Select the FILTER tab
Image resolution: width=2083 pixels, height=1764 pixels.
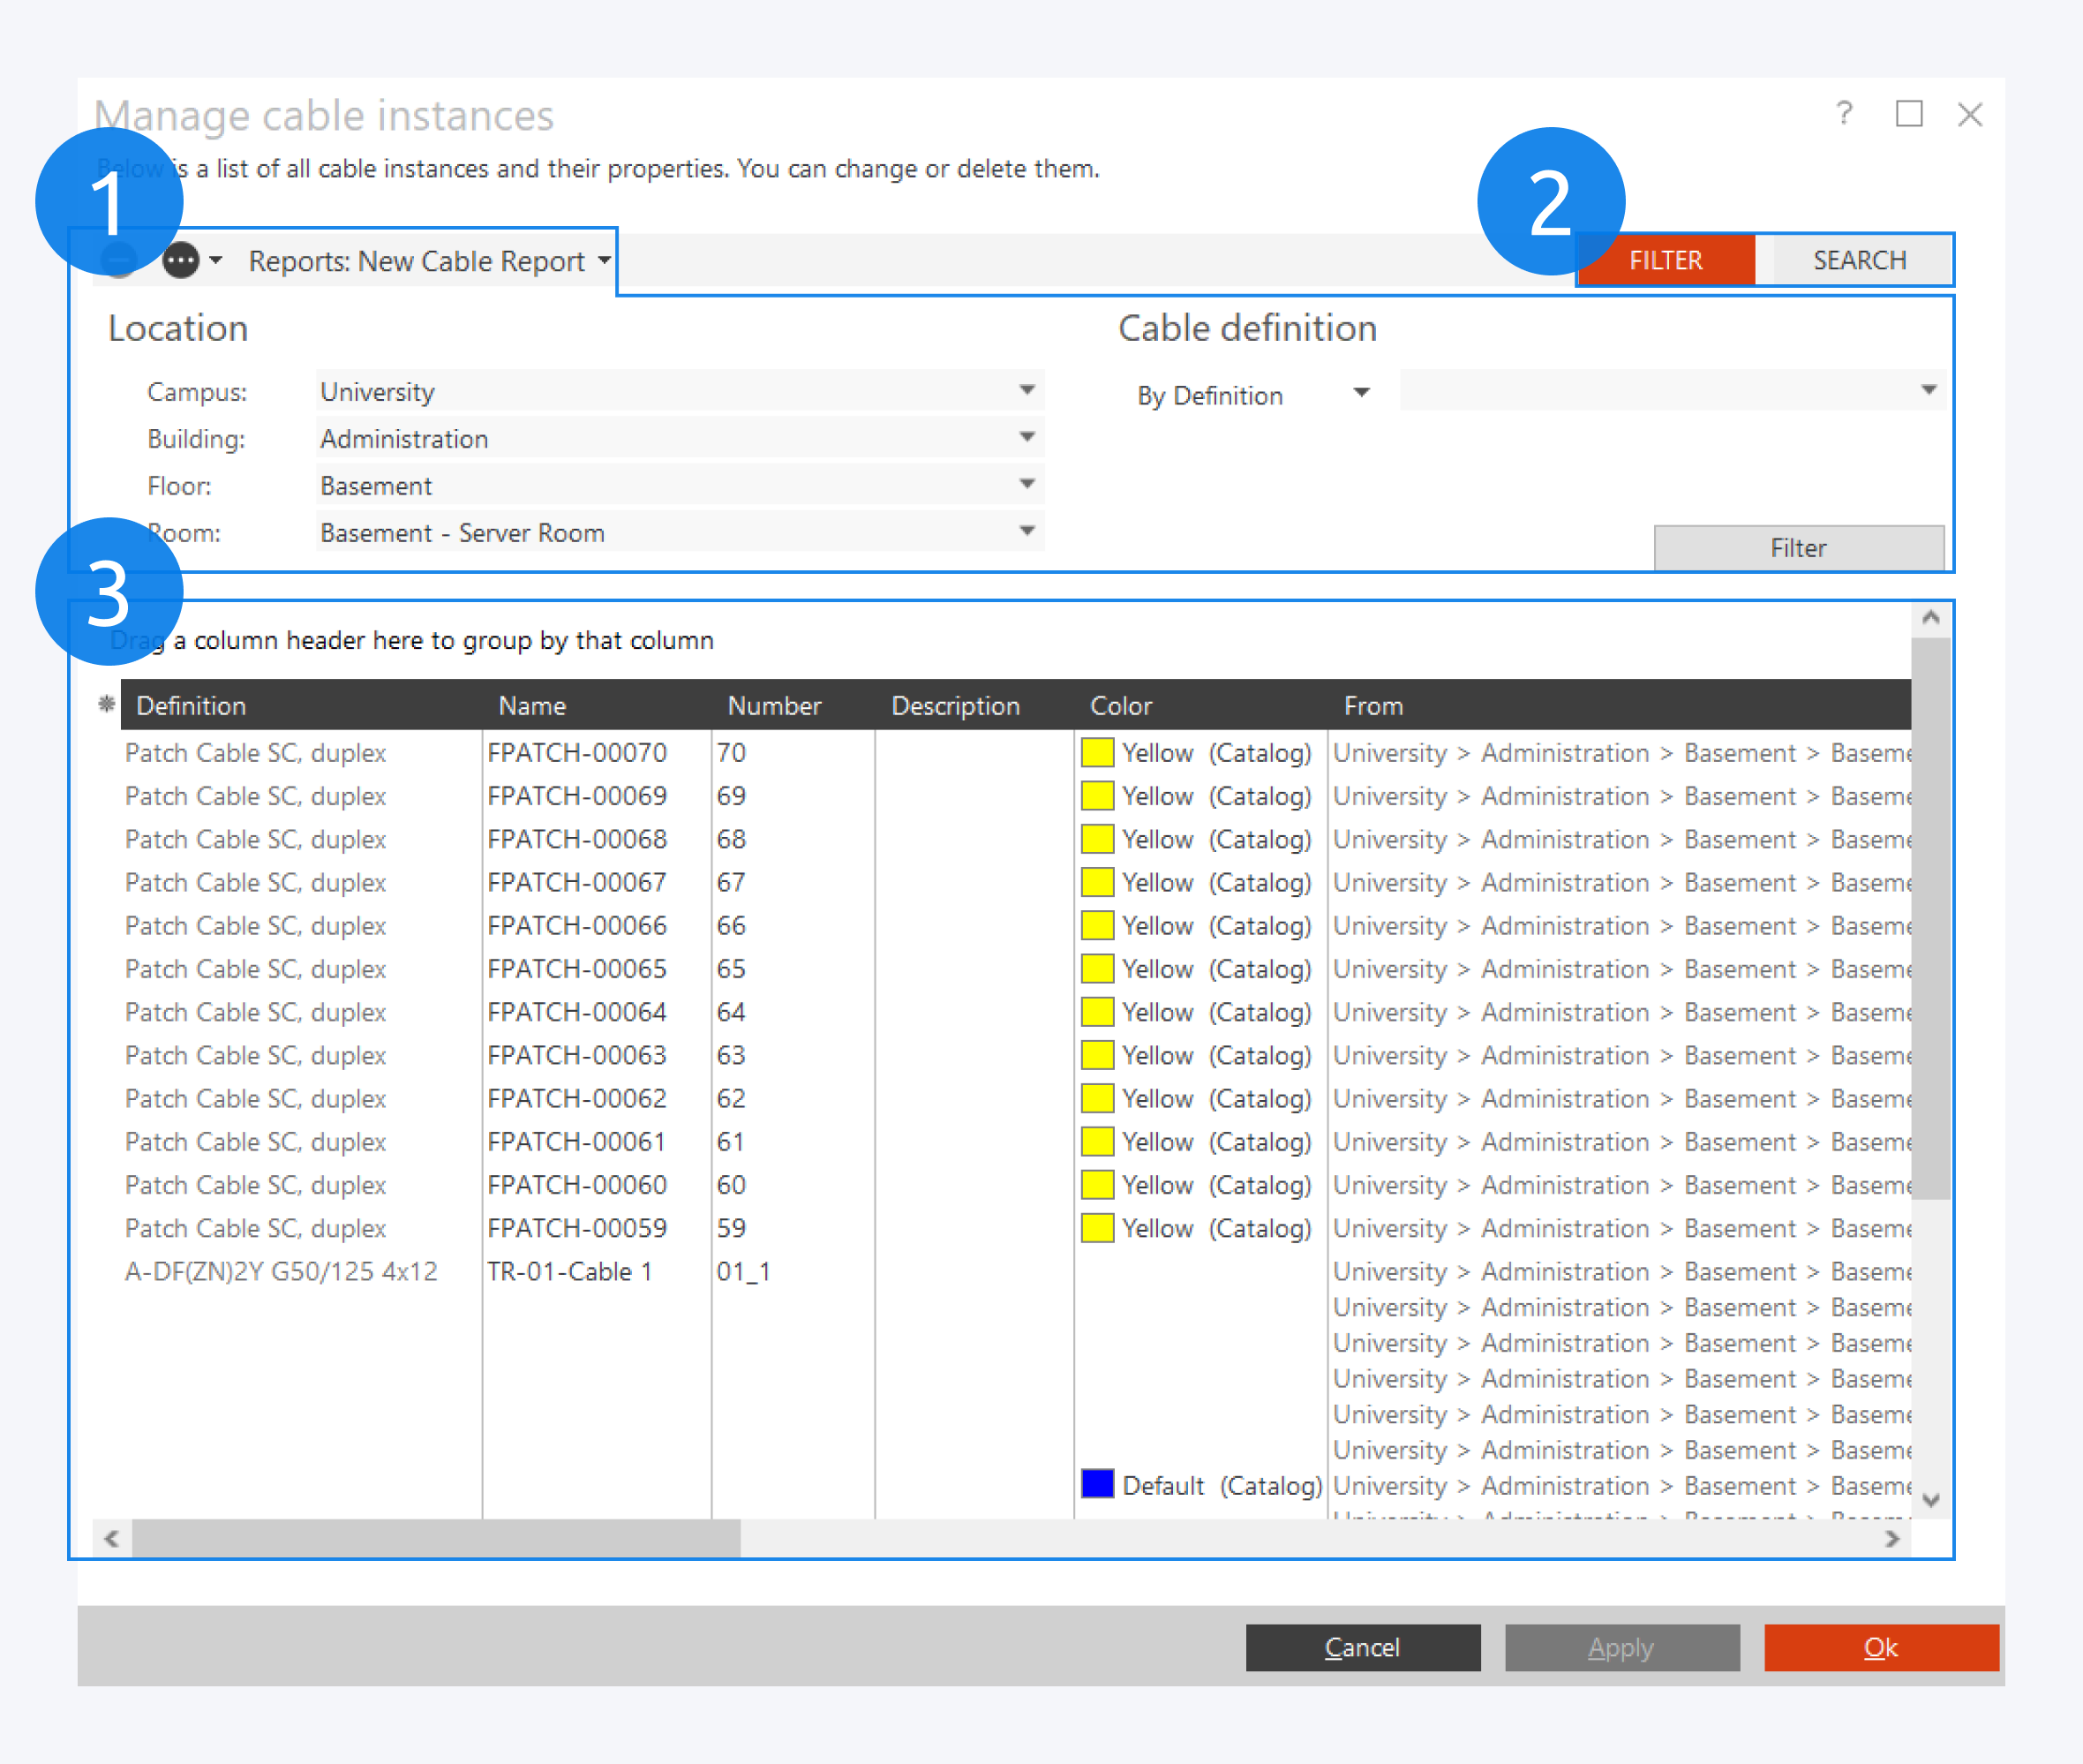click(1666, 261)
